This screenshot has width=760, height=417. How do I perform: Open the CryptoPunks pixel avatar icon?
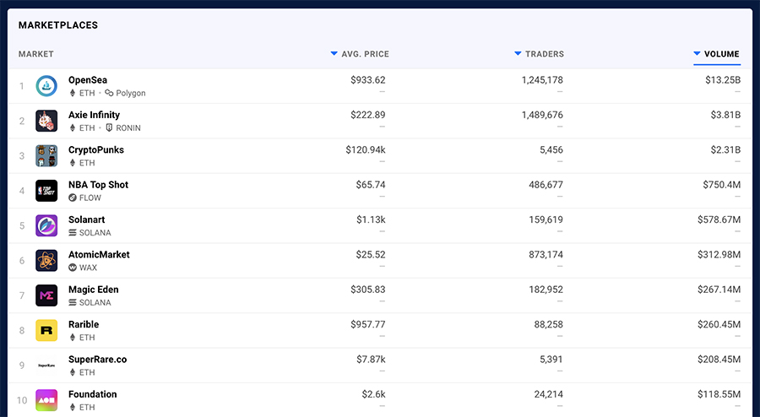click(46, 156)
